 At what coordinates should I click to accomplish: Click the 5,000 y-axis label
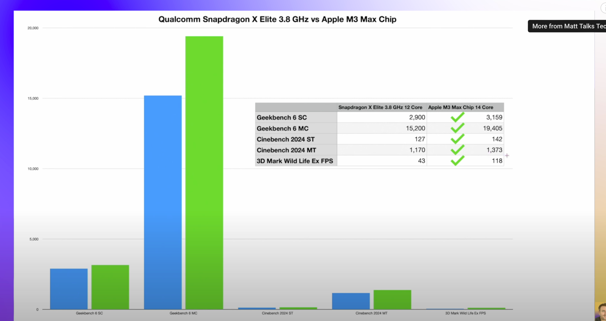click(x=34, y=239)
